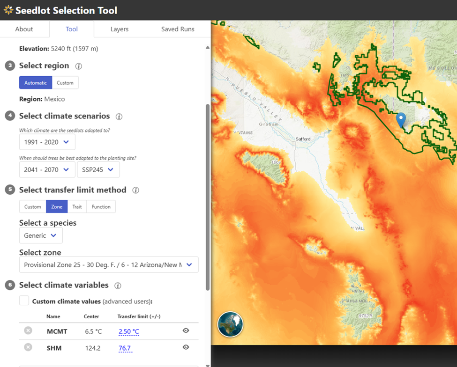Select Custom region mode

pos(65,83)
